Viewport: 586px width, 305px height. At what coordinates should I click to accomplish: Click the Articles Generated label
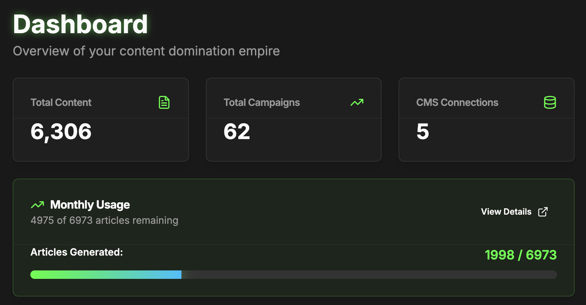click(x=77, y=252)
